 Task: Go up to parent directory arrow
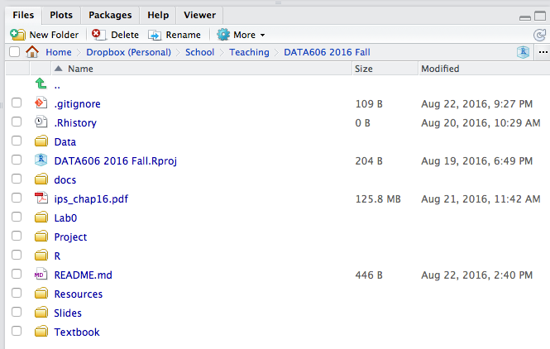coord(41,85)
